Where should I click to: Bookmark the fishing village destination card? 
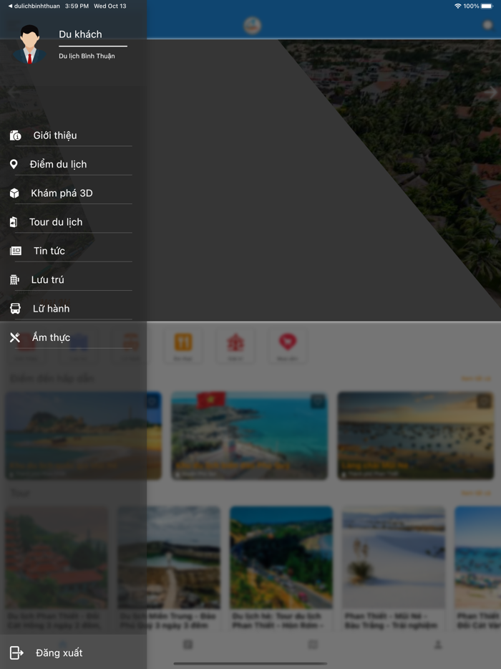click(x=484, y=401)
